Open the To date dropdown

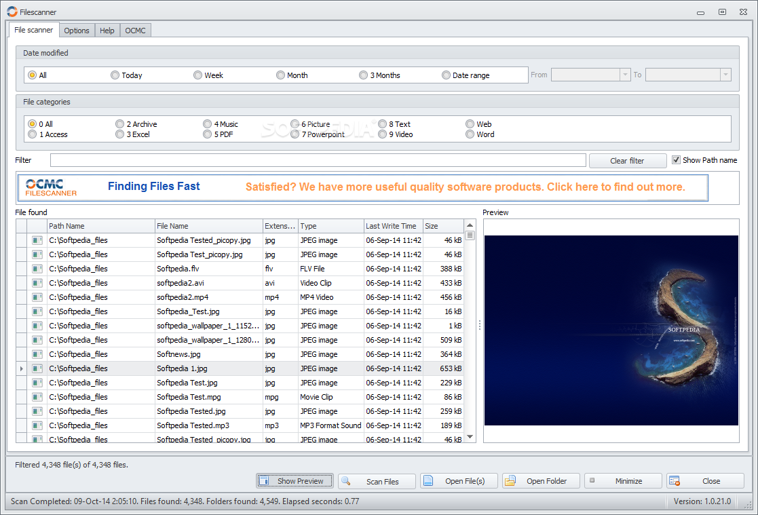725,75
